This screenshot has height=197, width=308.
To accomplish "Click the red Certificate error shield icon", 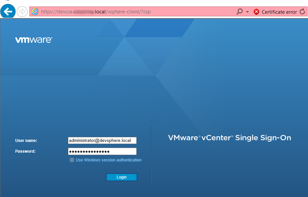I will pyautogui.click(x=256, y=12).
